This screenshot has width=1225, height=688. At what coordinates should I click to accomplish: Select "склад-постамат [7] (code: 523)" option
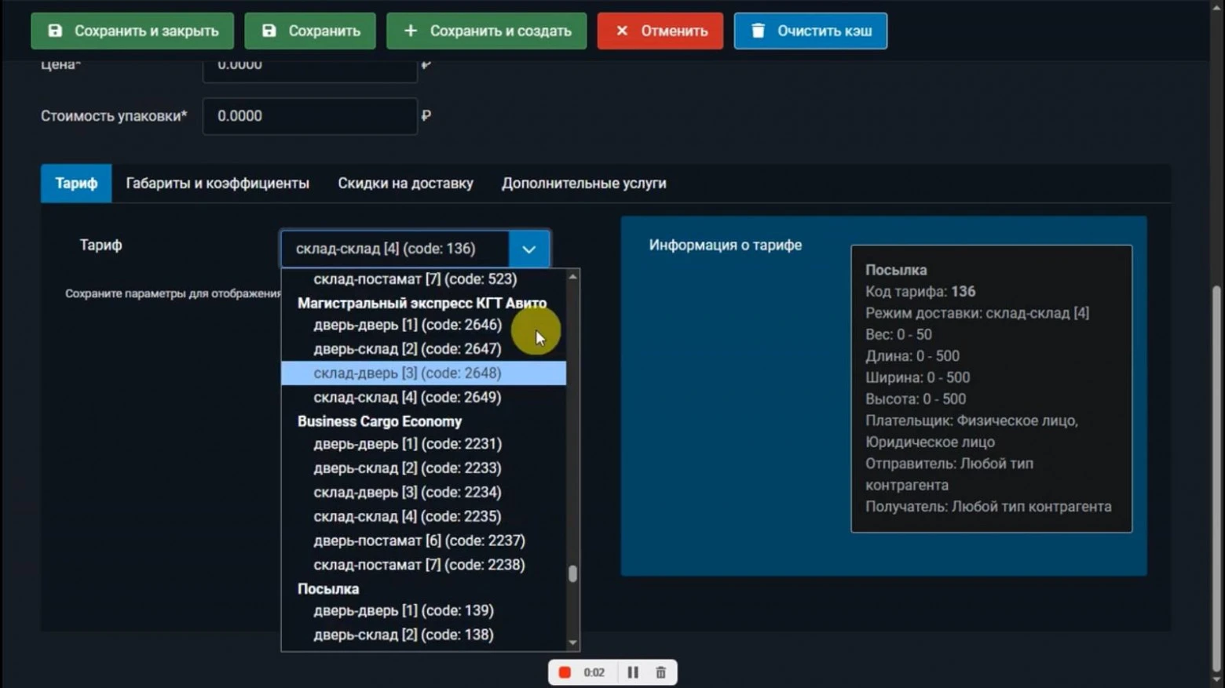tap(423, 279)
